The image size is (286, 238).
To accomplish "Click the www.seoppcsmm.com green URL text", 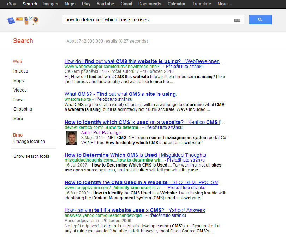I will (114, 188).
